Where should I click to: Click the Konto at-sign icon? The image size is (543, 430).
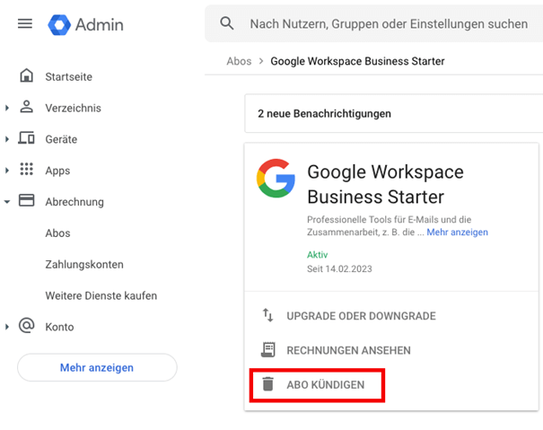[x=26, y=325]
